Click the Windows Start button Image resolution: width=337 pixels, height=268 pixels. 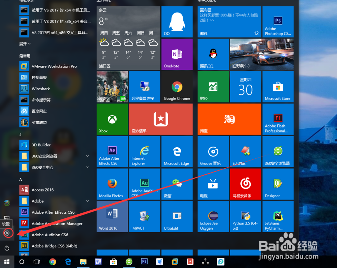[x=7, y=262]
